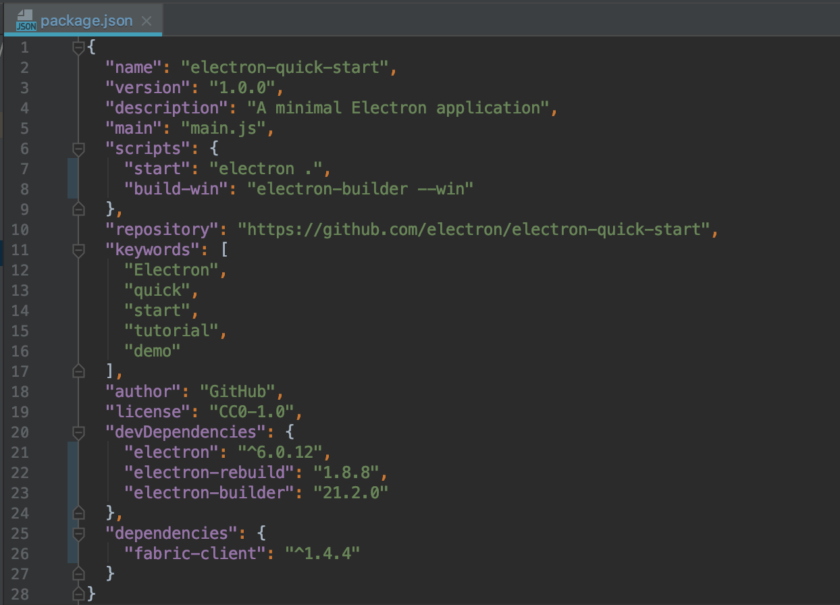Click the "tutorial" keyword
Viewport: 840px width, 605px height.
pos(172,331)
